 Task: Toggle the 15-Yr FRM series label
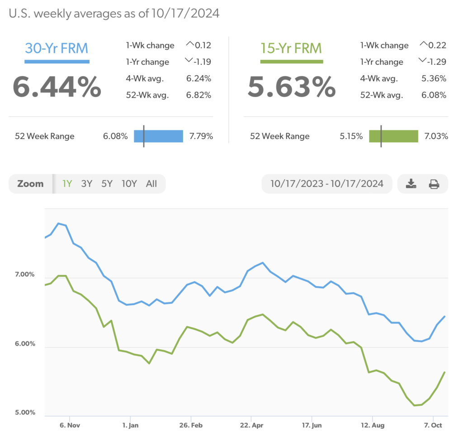292,47
